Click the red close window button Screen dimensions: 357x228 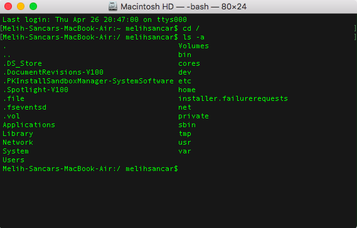click(x=8, y=6)
